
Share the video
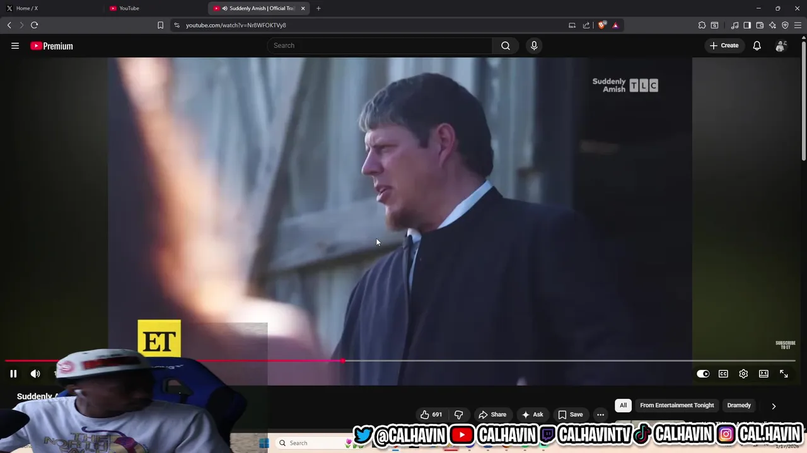492,415
